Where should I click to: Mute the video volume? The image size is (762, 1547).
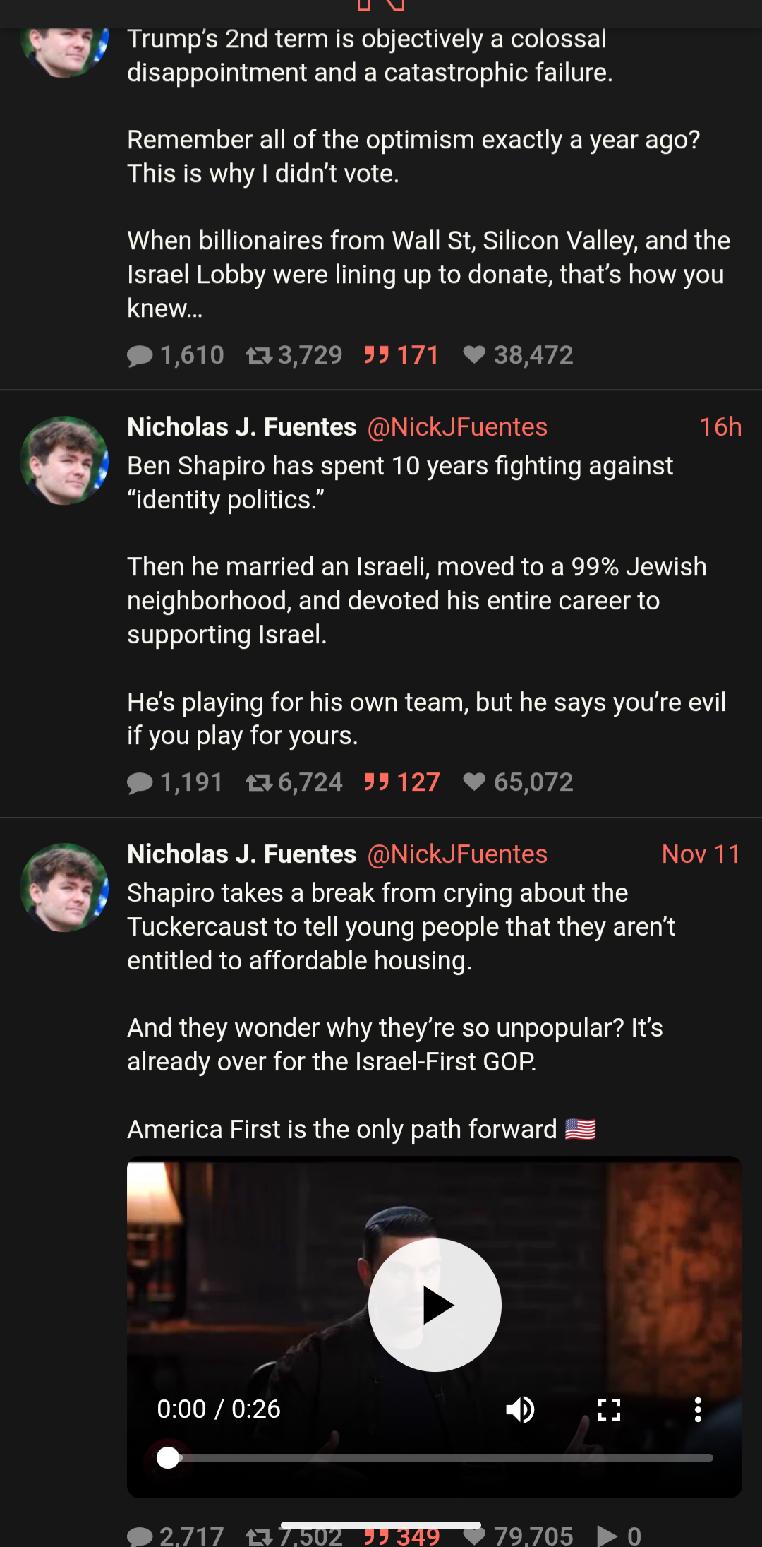pos(521,1409)
